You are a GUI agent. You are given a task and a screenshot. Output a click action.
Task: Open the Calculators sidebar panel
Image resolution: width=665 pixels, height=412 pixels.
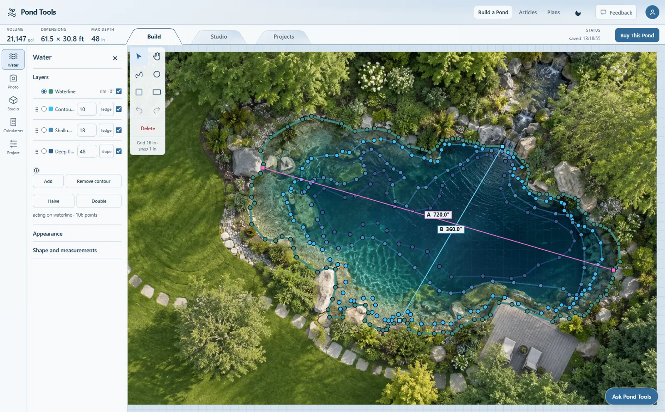click(x=13, y=125)
